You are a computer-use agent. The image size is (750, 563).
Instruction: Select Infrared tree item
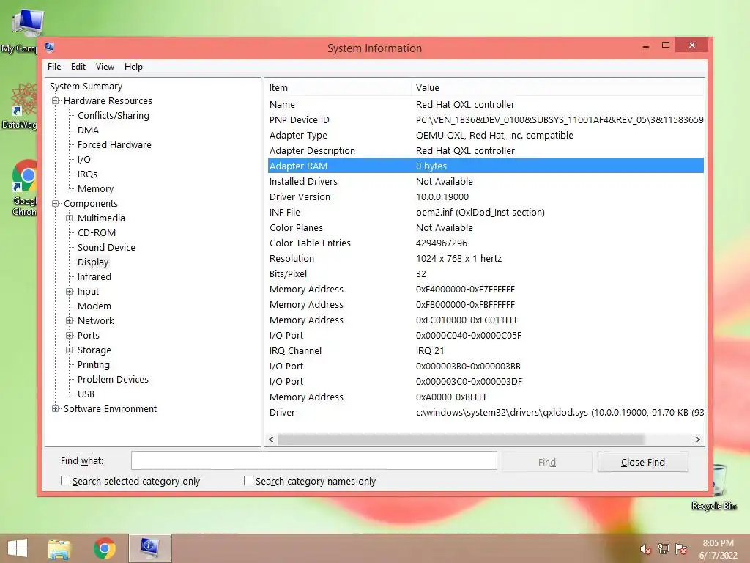(x=94, y=276)
